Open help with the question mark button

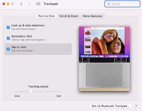(136, 106)
